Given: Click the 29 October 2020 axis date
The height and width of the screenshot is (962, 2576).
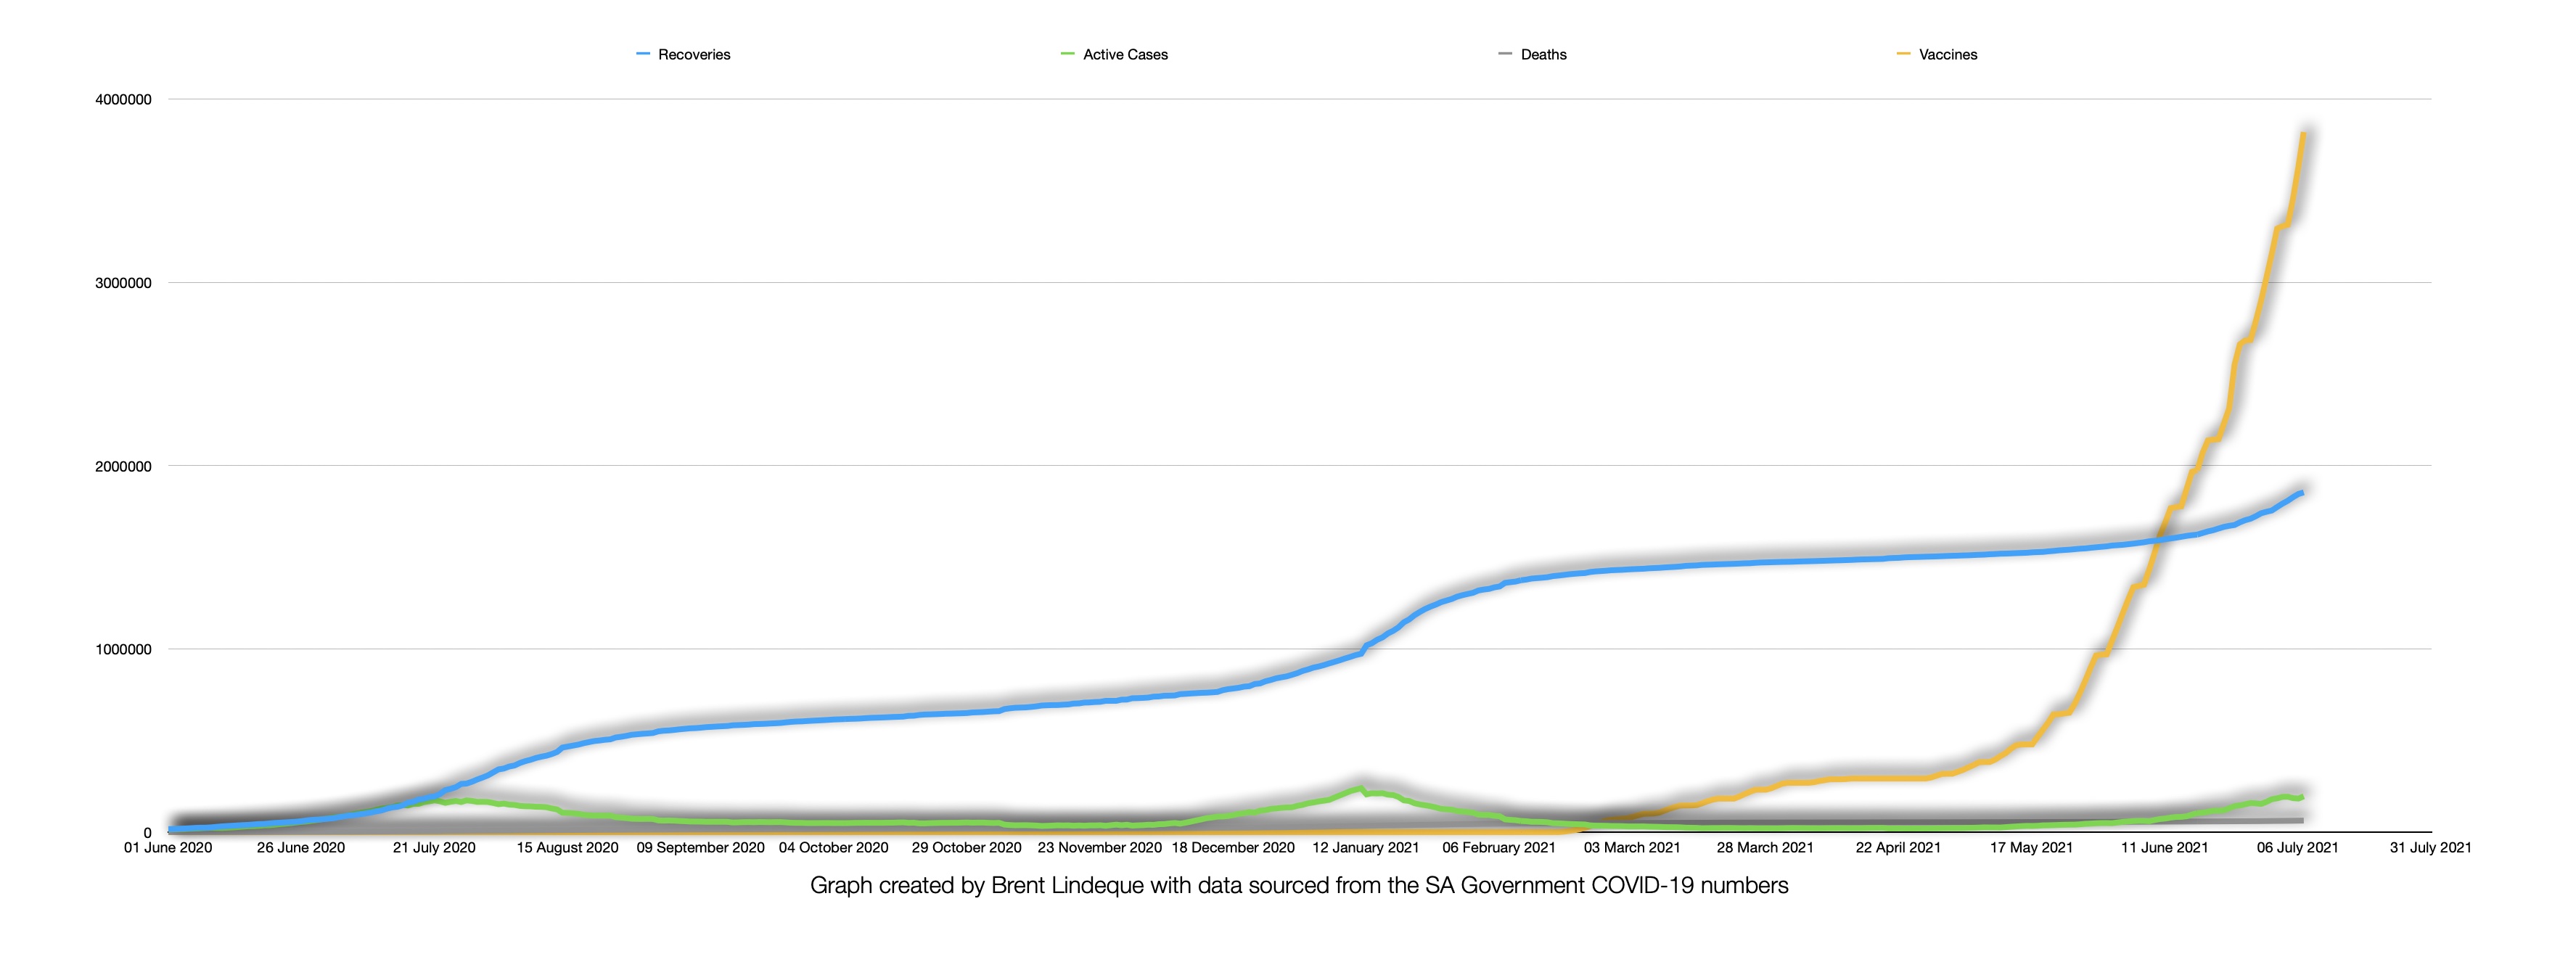Looking at the screenshot, I should 966,848.
